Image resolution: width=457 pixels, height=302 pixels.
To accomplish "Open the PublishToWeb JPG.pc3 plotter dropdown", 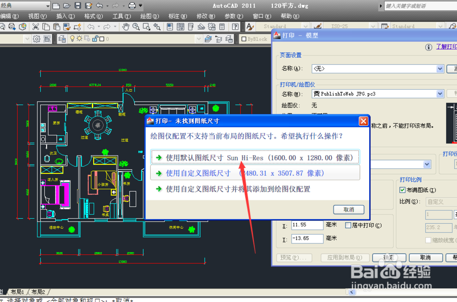I will [439, 94].
